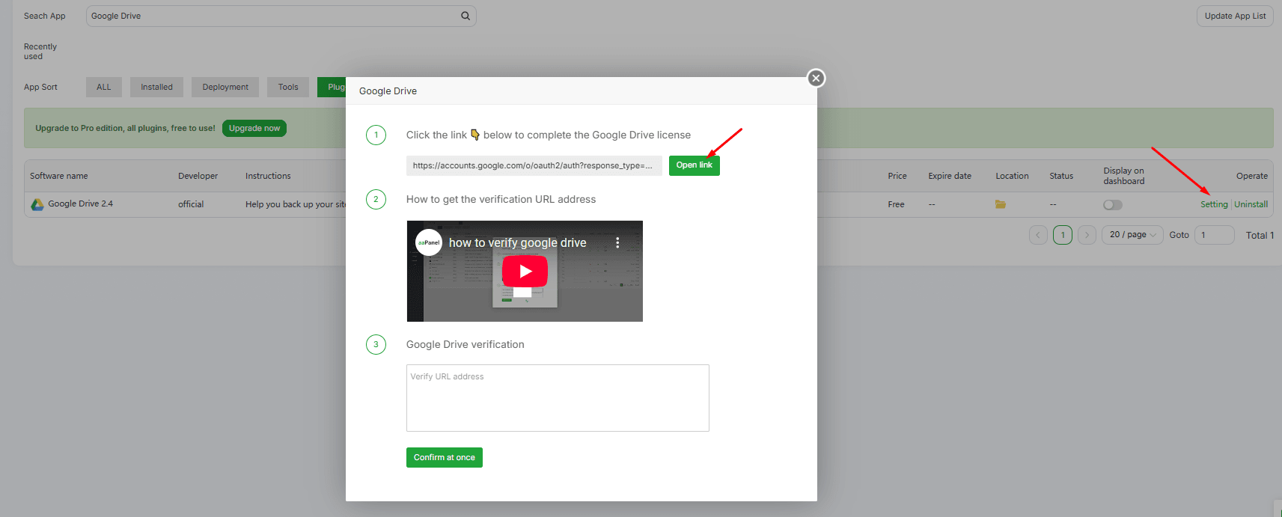Select the ALL app sort tab
This screenshot has width=1282, height=517.
[x=103, y=87]
